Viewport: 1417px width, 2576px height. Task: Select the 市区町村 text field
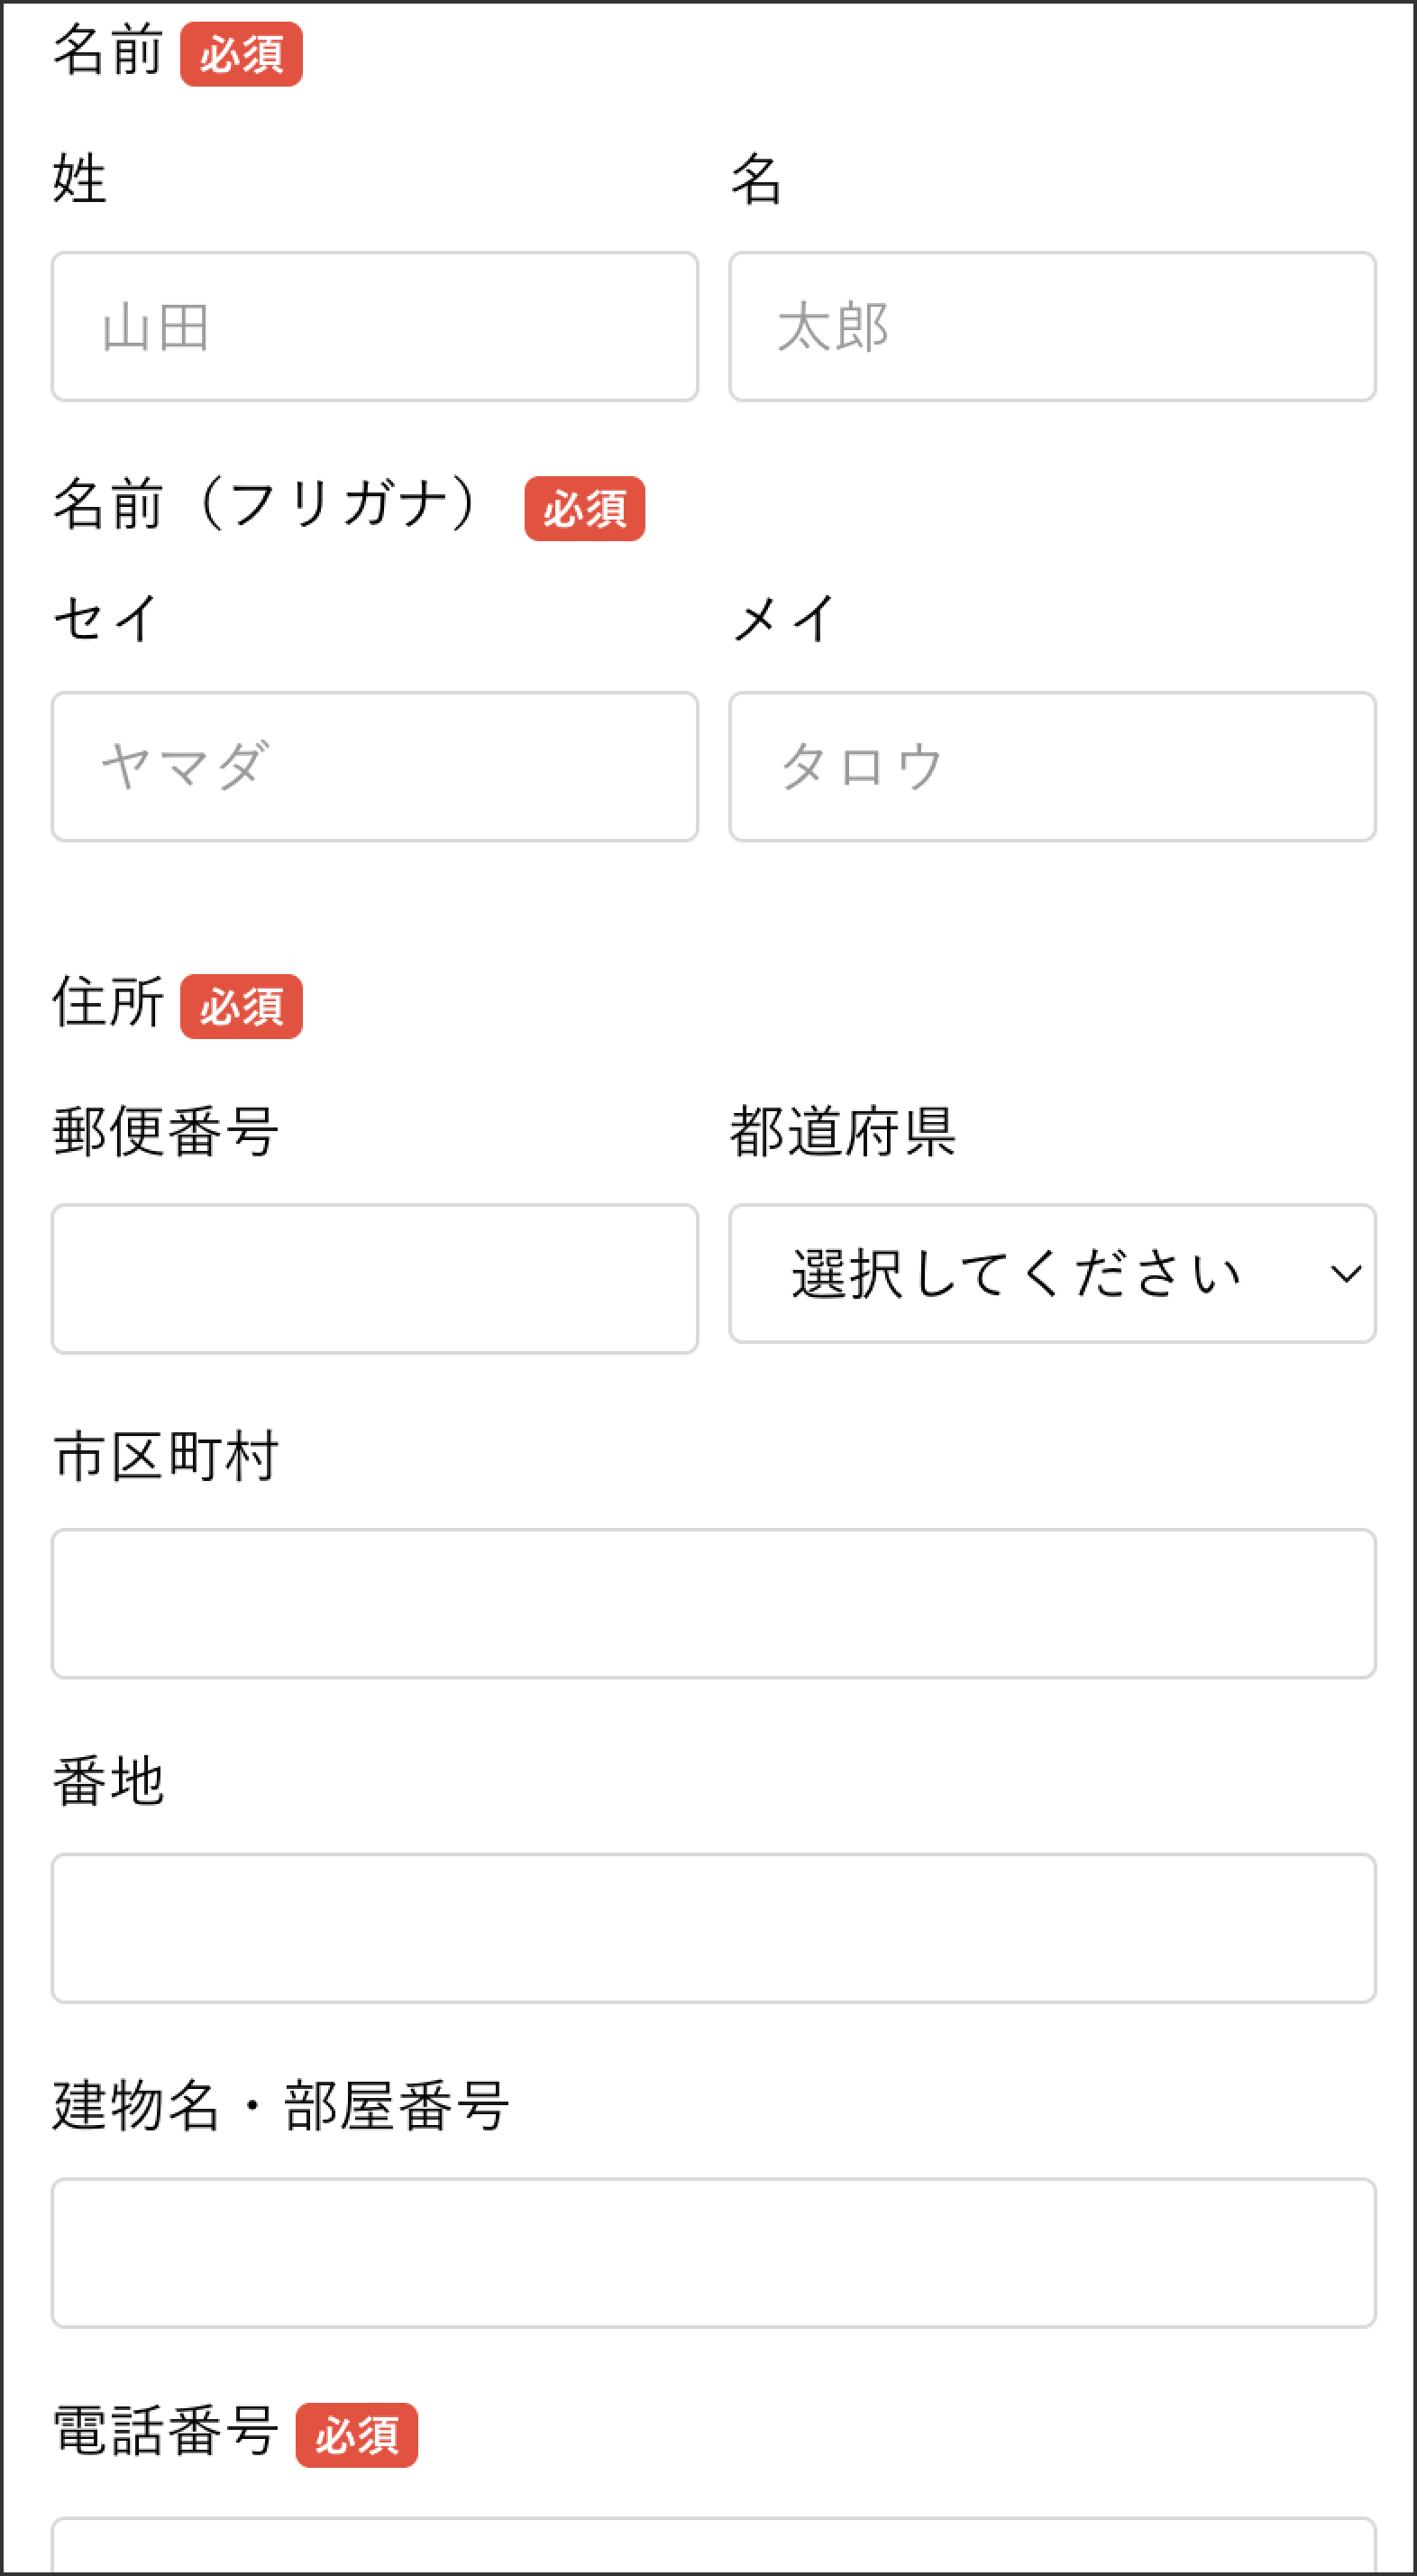point(714,1603)
